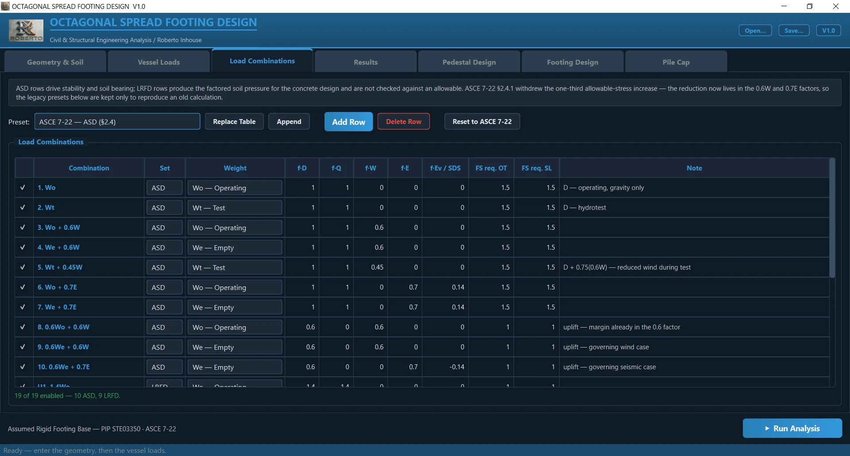Switch to Geometry & Soil tab

coord(55,62)
